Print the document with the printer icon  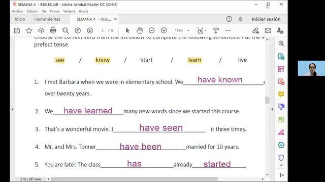click(x=53, y=30)
